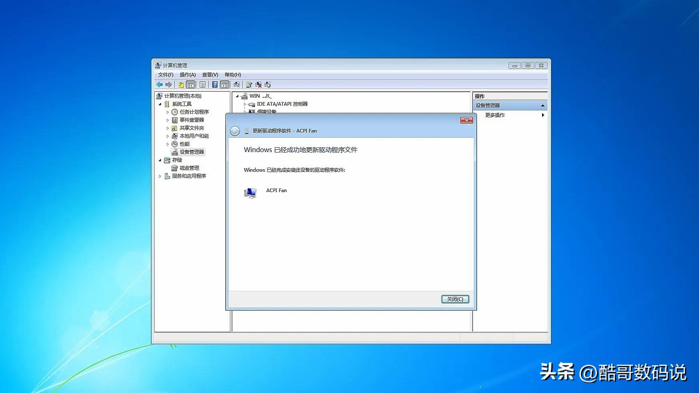Open the 操作(A) menu
The height and width of the screenshot is (393, 699).
(187, 75)
